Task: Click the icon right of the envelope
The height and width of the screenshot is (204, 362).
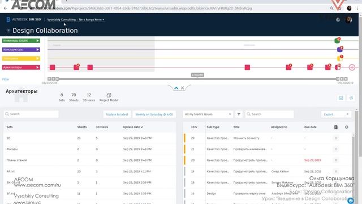Action: 351,98
